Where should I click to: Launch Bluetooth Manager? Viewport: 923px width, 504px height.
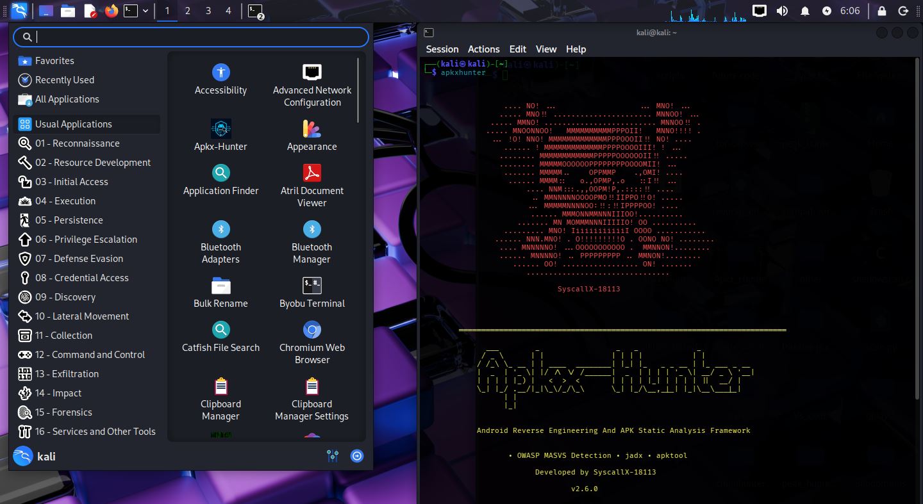(x=312, y=242)
